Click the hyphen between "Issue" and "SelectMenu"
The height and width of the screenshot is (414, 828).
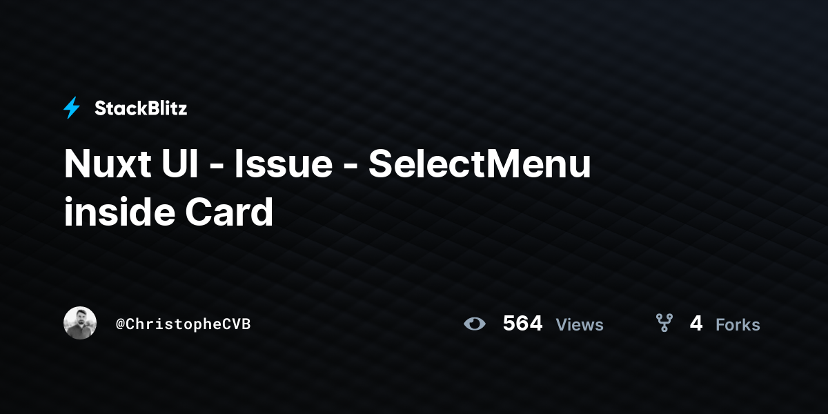(350, 168)
